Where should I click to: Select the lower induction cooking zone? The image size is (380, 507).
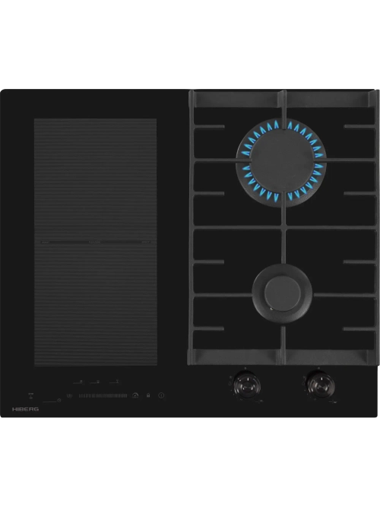96,305
